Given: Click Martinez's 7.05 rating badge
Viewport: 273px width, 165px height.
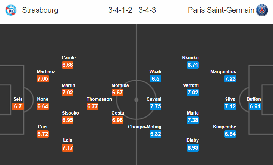Looking at the screenshot, I should [43, 79].
